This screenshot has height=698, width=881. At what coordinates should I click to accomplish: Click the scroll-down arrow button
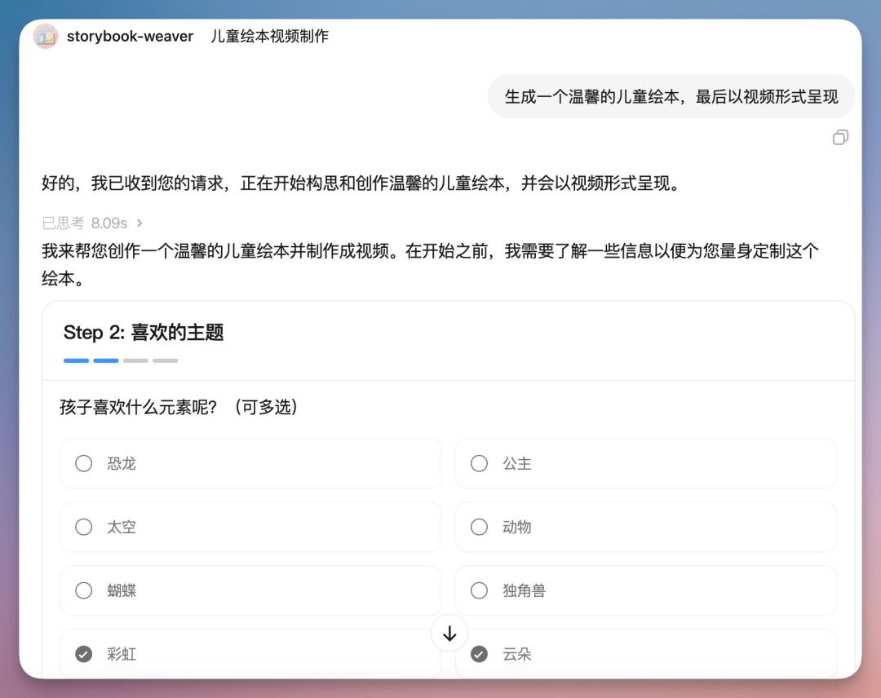click(449, 633)
